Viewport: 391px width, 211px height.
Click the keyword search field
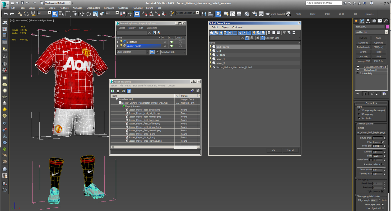pos(324,3)
